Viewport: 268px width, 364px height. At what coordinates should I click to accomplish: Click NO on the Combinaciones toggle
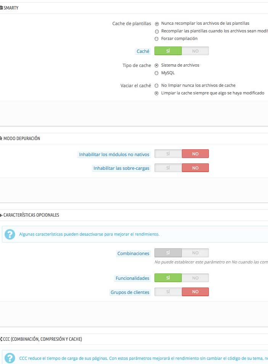195,253
